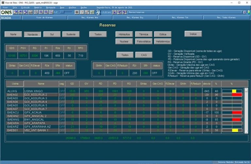The width and height of the screenshot is (251, 164).
Task: Switch to the Visor de Alarmes tab
Action: coord(45,18)
